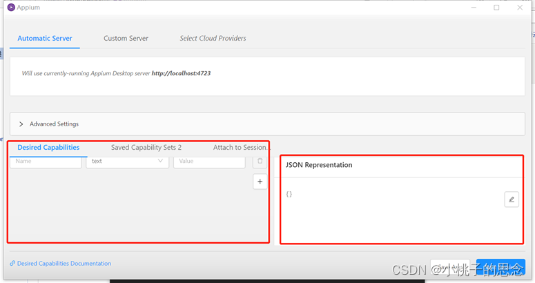535x283 pixels.
Task: Click the localhost:4723 server address text
Action: coord(181,73)
